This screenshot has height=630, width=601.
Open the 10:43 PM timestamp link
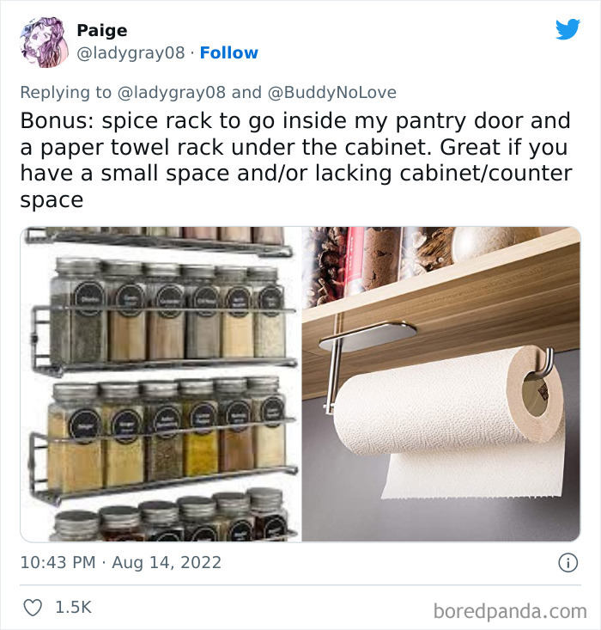(x=58, y=562)
